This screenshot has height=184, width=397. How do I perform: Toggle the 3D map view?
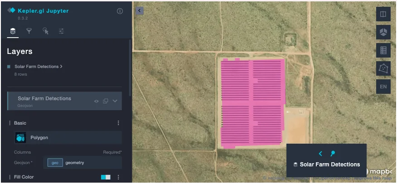[383, 32]
